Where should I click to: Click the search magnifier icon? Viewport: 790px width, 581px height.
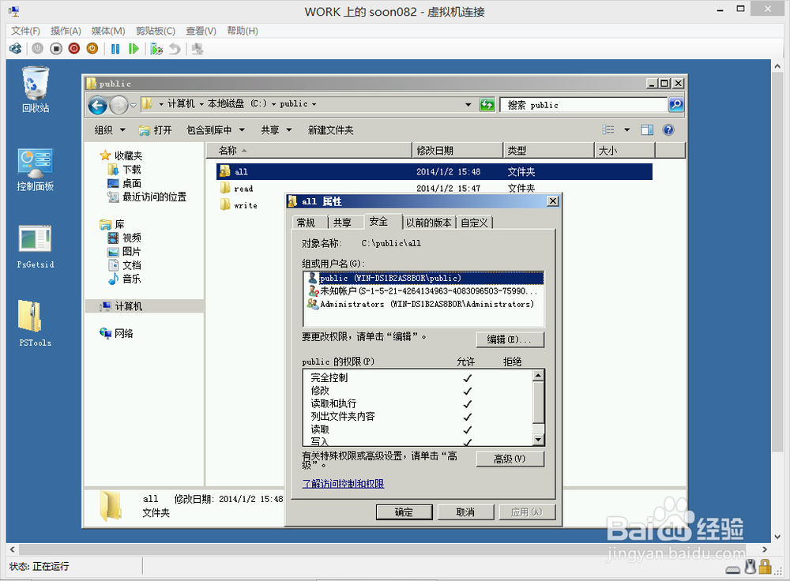pos(675,105)
